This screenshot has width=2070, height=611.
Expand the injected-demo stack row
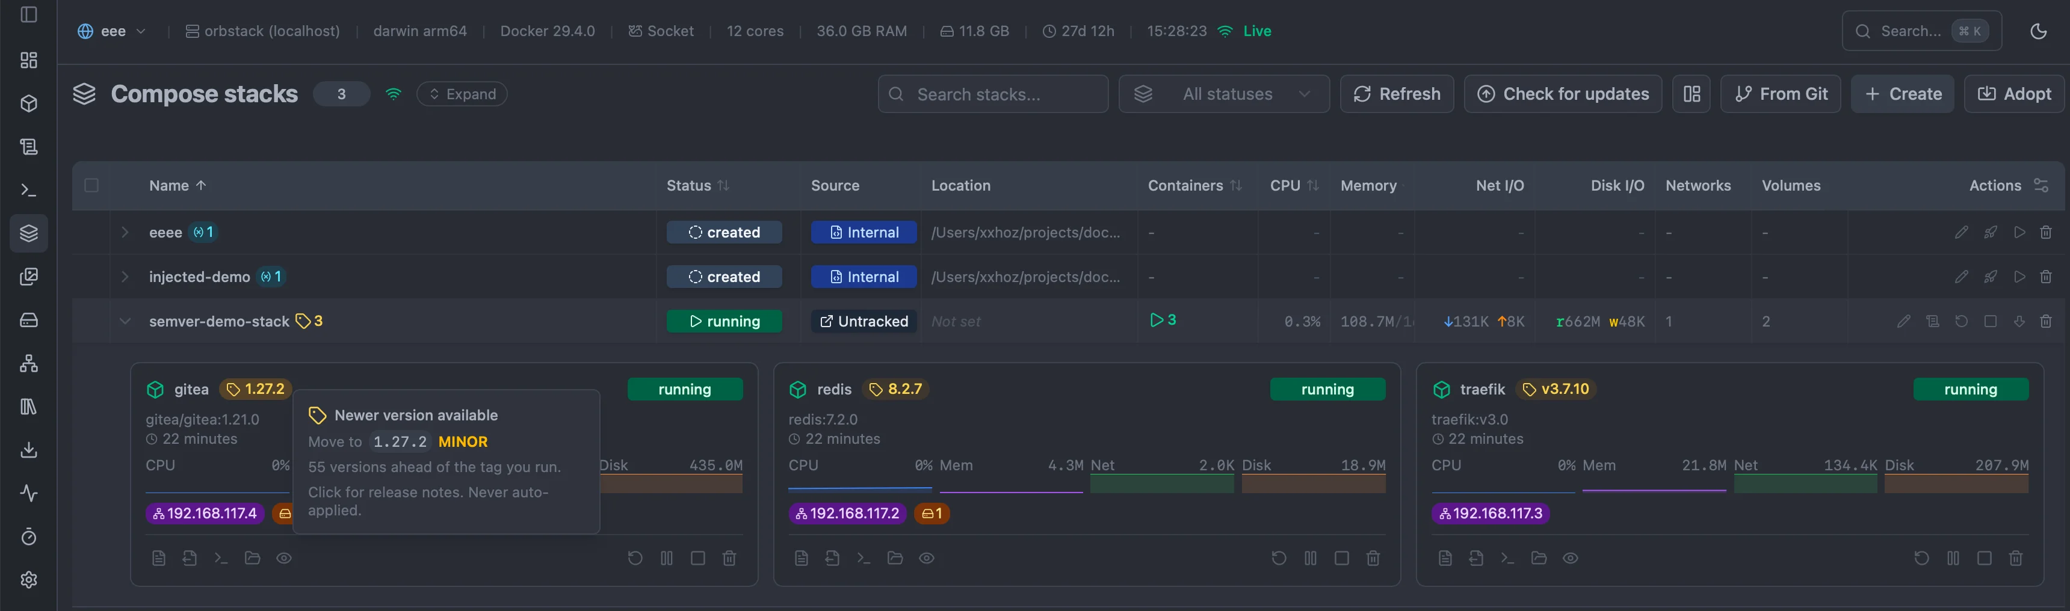coord(125,276)
